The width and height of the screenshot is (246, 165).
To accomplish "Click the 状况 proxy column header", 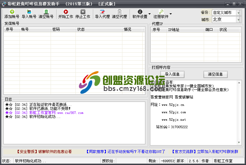I will click(x=229, y=29).
